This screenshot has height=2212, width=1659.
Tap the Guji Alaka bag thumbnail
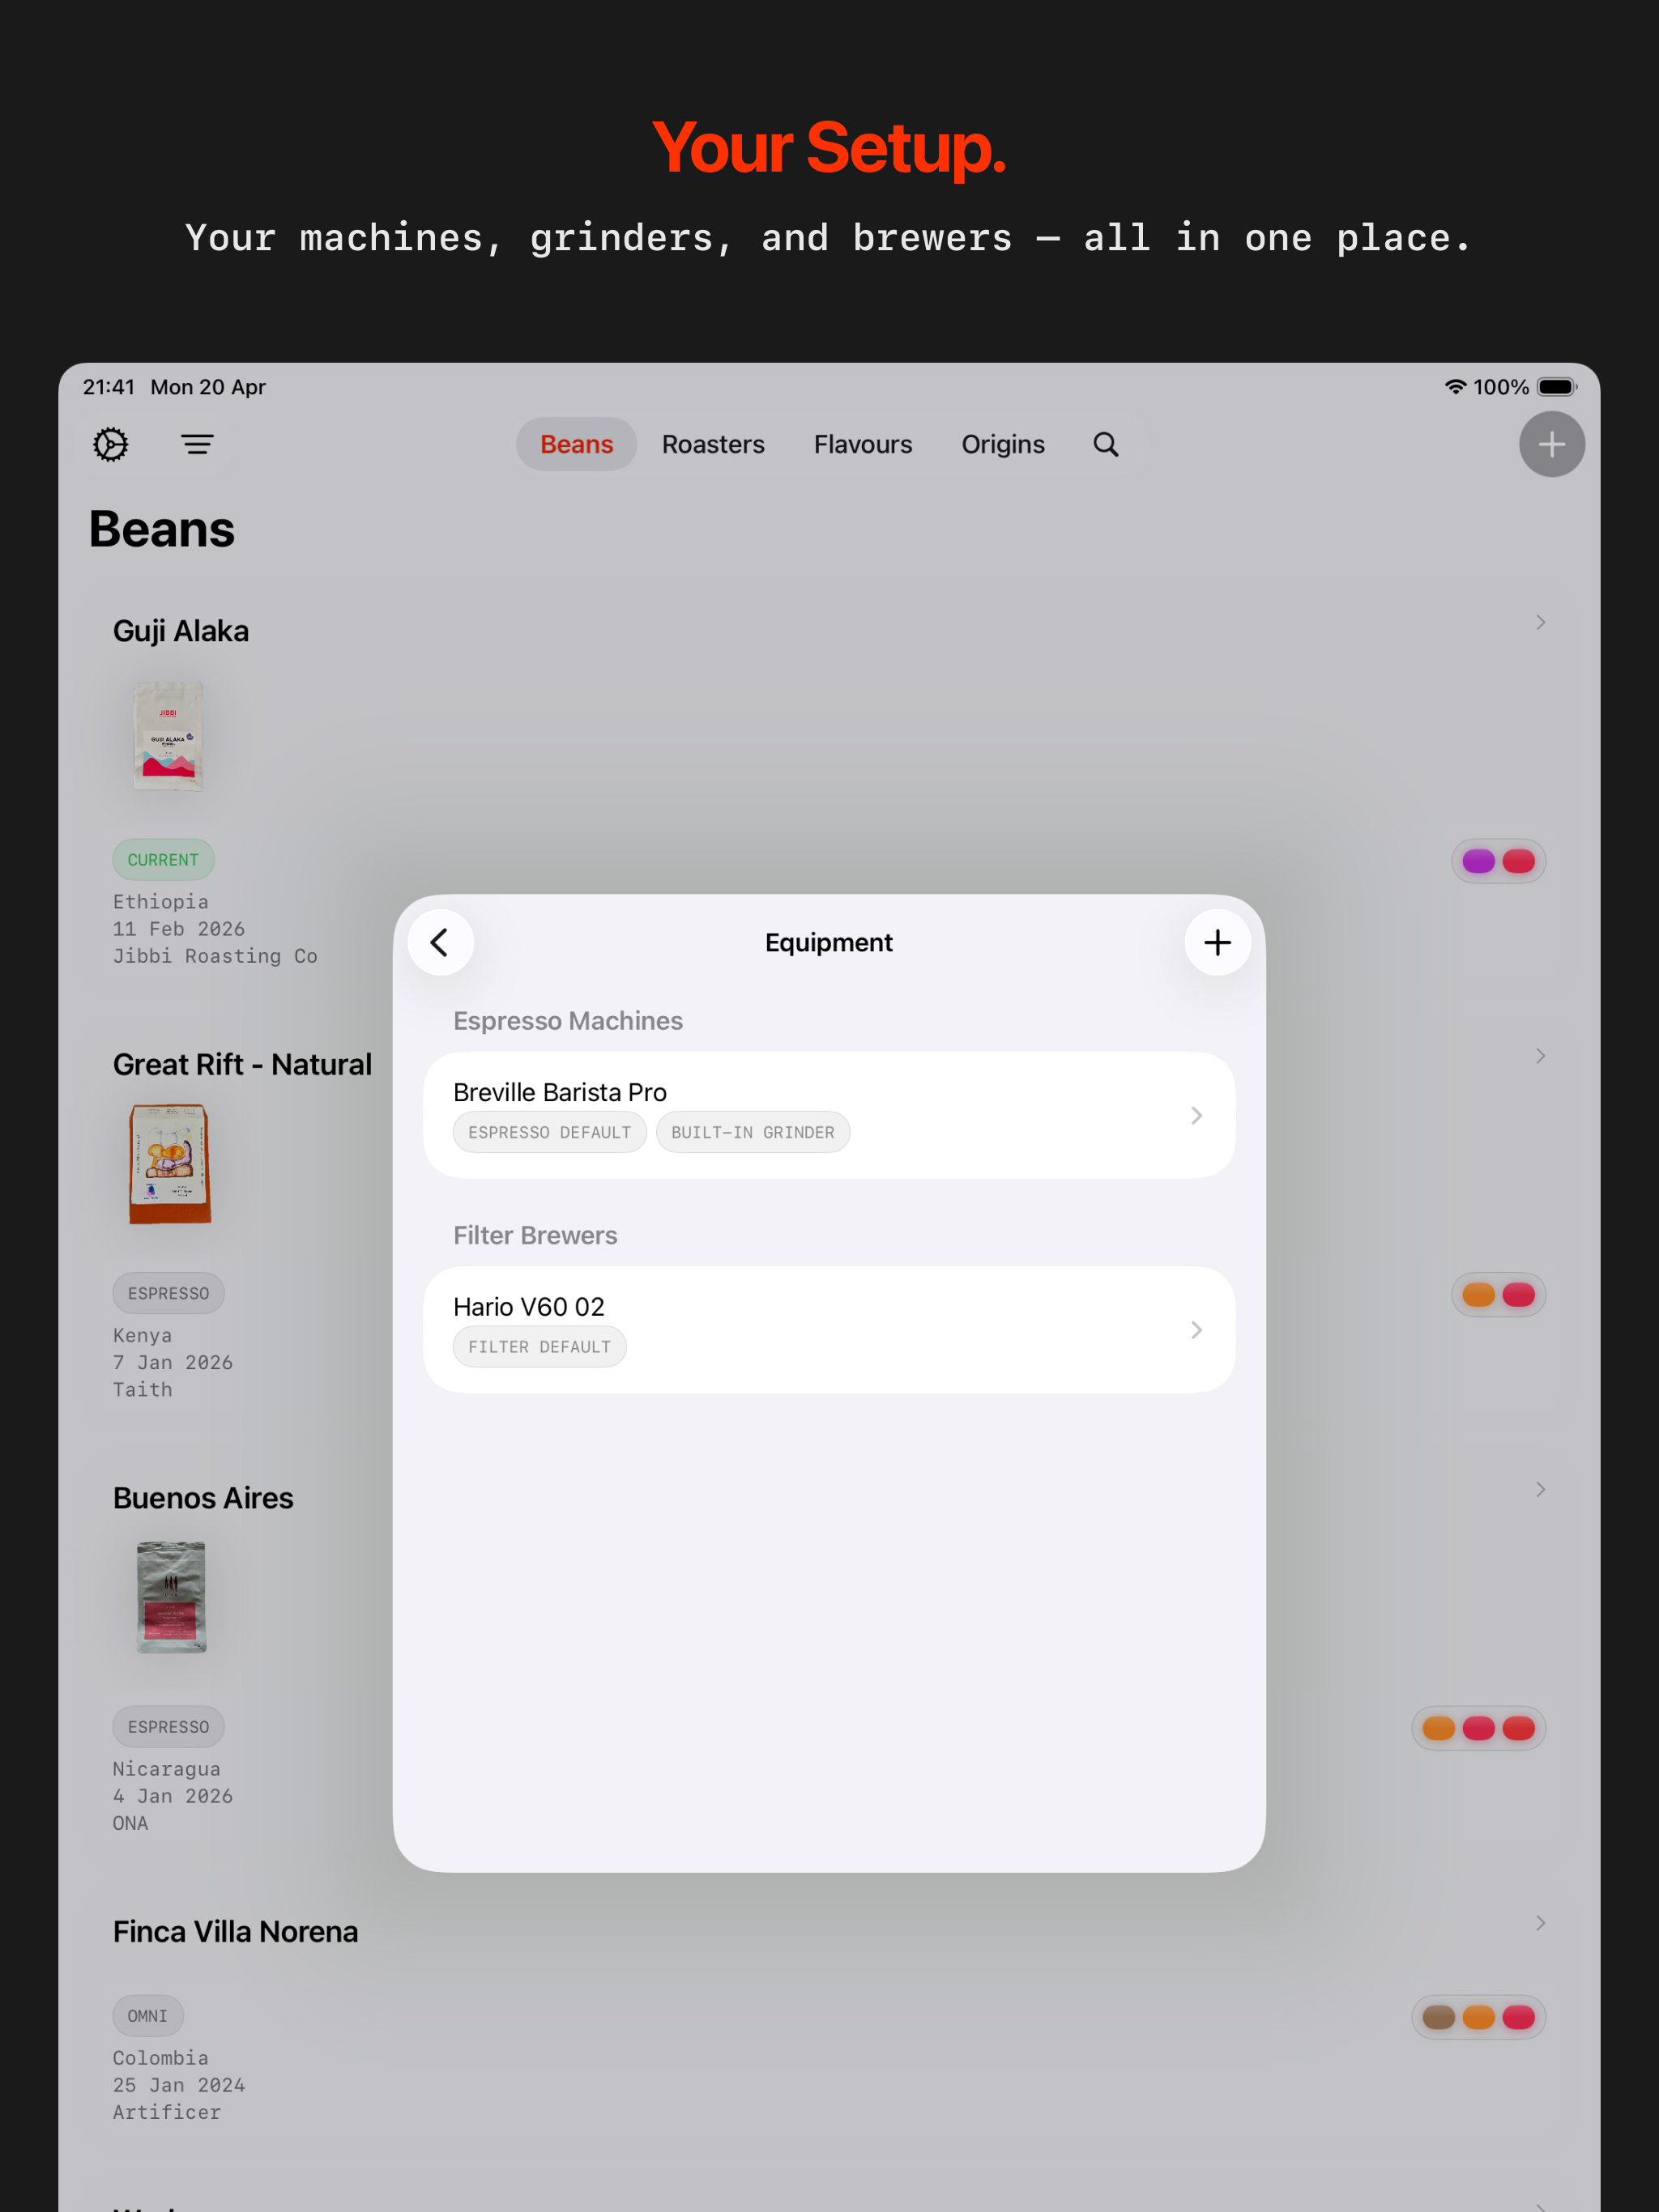[168, 735]
